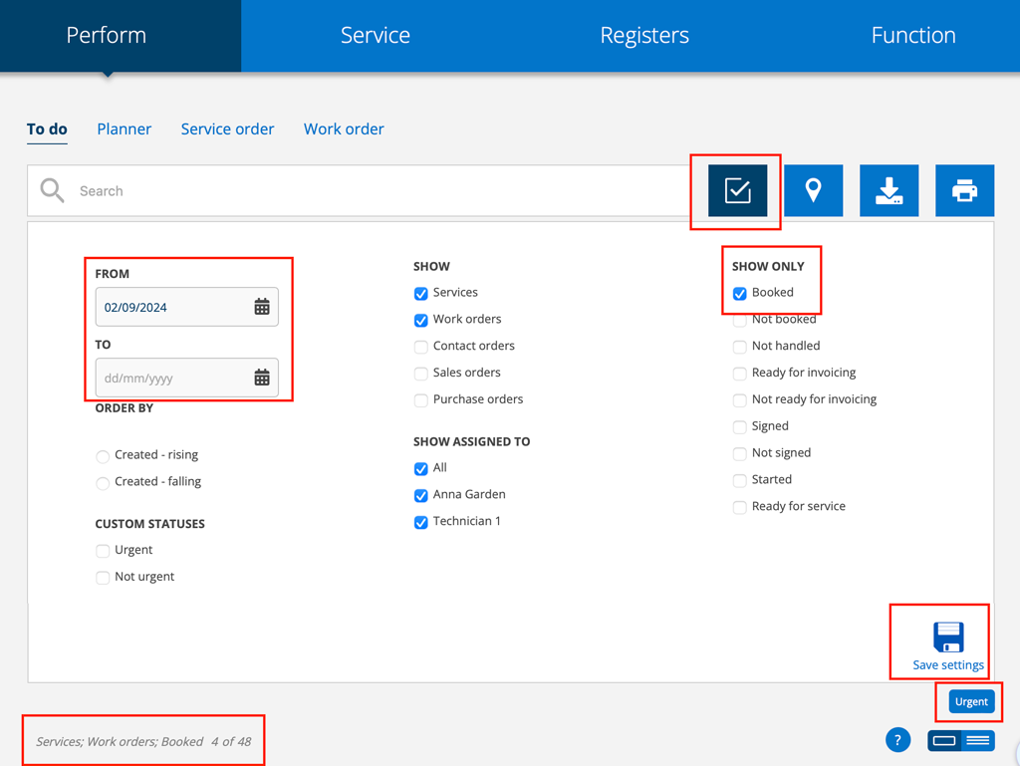Switch to the Planner tab

(x=125, y=128)
